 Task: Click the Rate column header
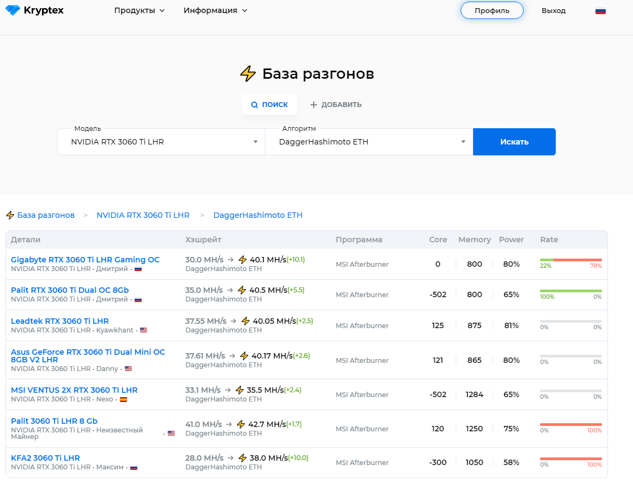pyautogui.click(x=549, y=240)
